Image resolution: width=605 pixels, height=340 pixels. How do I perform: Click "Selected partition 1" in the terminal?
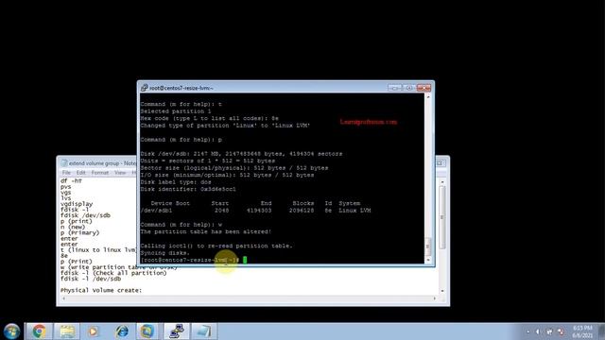tap(176, 111)
